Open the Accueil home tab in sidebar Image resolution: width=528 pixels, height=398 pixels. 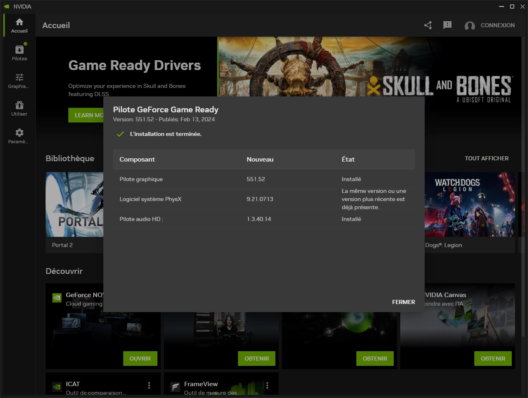(19, 25)
